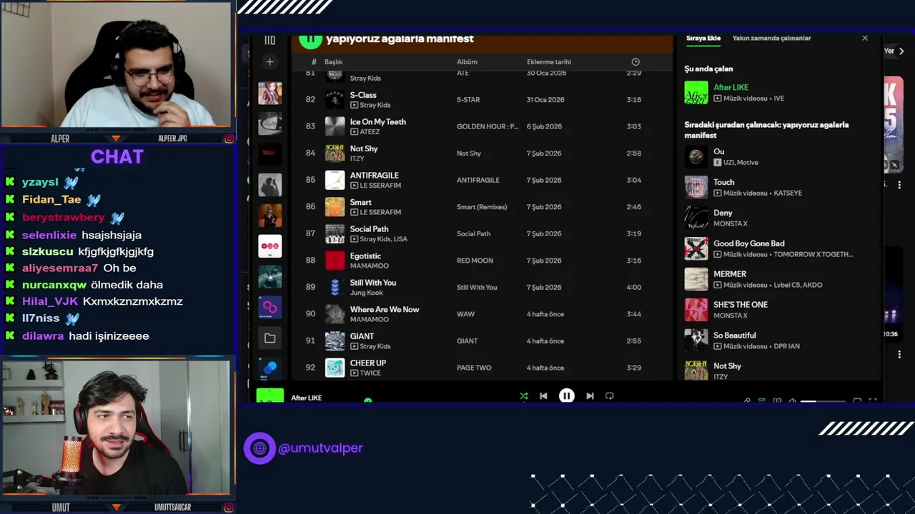
Task: Click the green saved checkmark beside After LIKE
Action: [367, 400]
